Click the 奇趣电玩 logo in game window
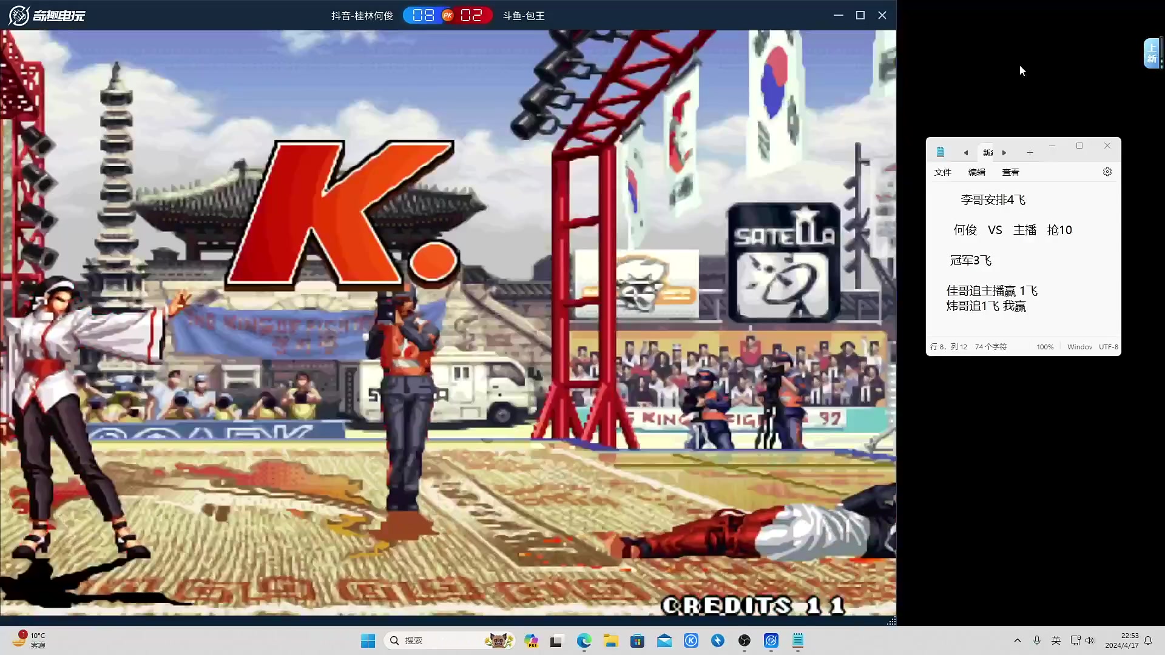This screenshot has height=655, width=1165. tap(47, 15)
